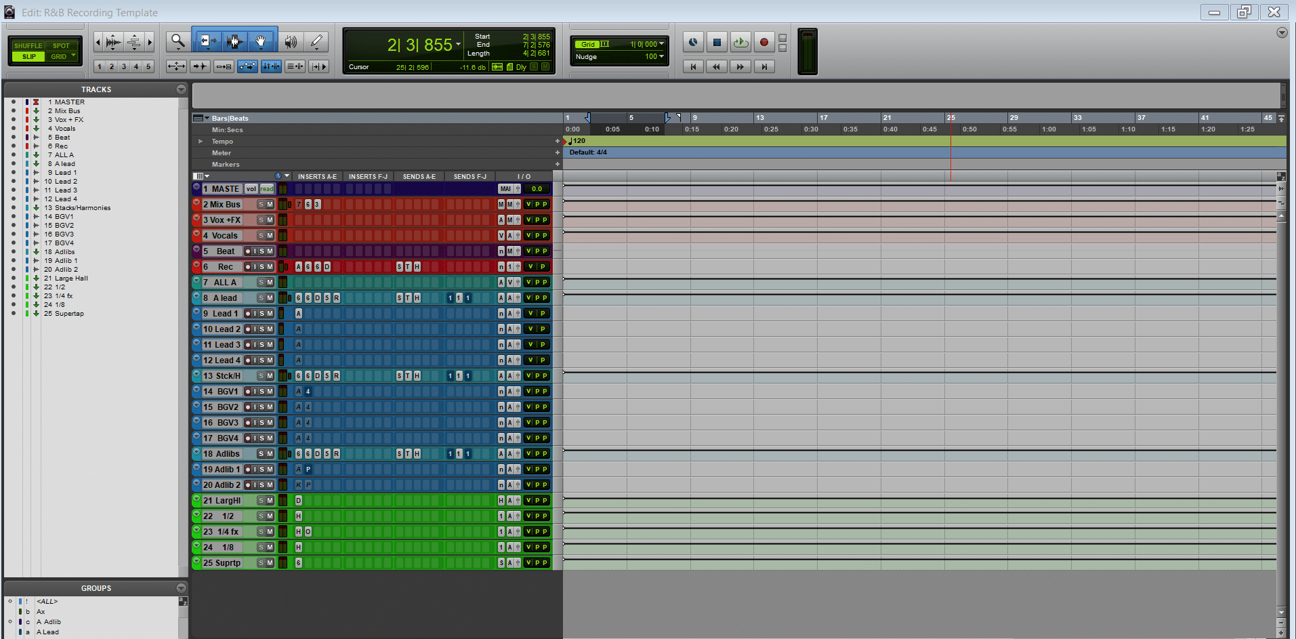This screenshot has width=1296, height=639.
Task: Record-enable the Lead 1 track
Action: [248, 314]
